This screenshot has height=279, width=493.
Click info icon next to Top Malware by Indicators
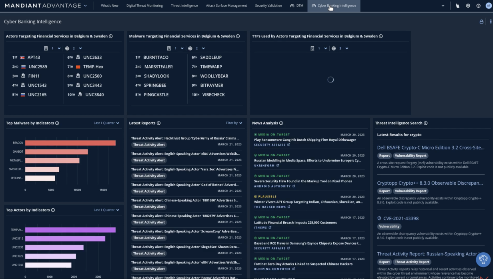coord(57,123)
